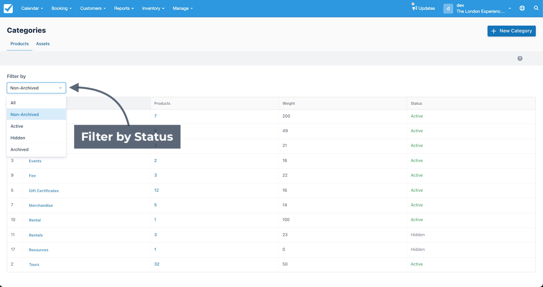Open the Manage menu
Image resolution: width=543 pixels, height=287 pixels.
pos(183,8)
